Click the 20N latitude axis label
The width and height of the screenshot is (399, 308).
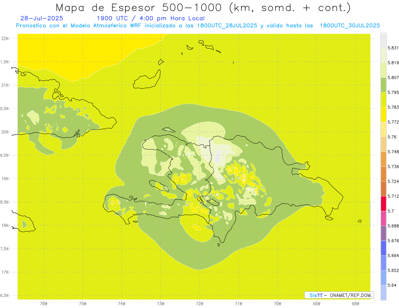[5, 132]
